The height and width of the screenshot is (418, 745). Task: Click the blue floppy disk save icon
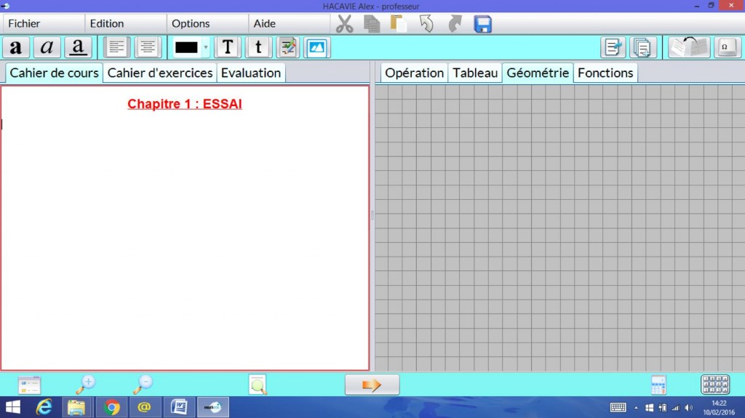pyautogui.click(x=483, y=24)
